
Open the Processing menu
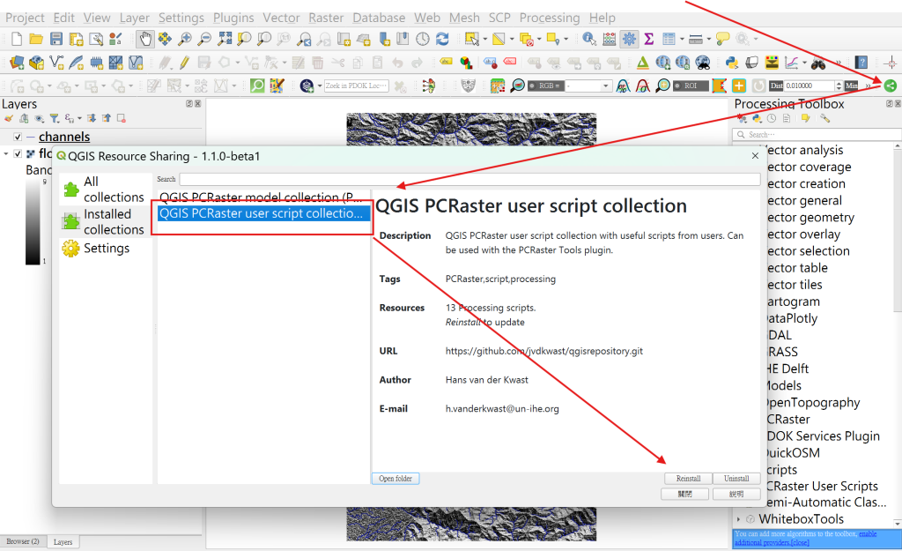pyautogui.click(x=550, y=18)
